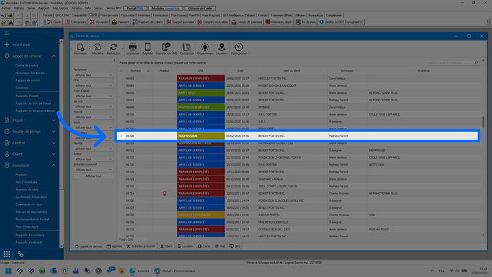Expand row 86708 with its arrow
This screenshot has width=492, height=277.
(x=121, y=136)
